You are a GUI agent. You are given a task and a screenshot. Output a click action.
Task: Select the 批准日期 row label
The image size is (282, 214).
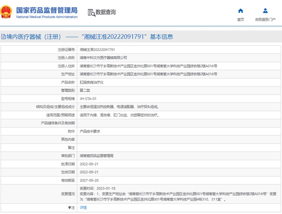click(68, 164)
